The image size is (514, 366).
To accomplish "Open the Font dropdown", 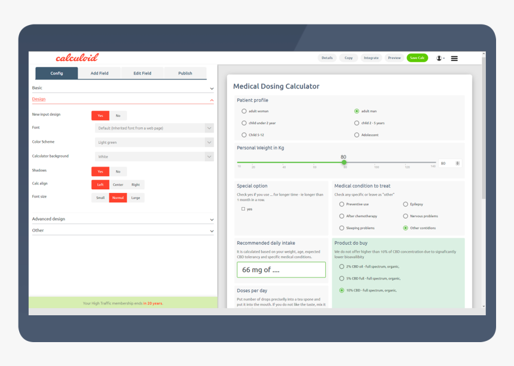I will coord(154,128).
